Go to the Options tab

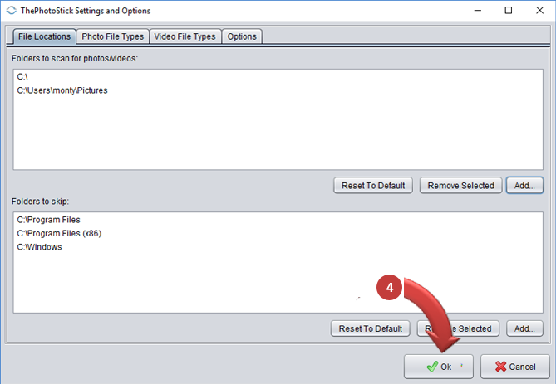[x=242, y=36]
